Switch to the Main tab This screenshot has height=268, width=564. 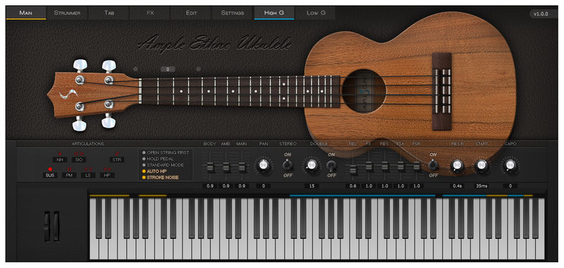point(26,13)
